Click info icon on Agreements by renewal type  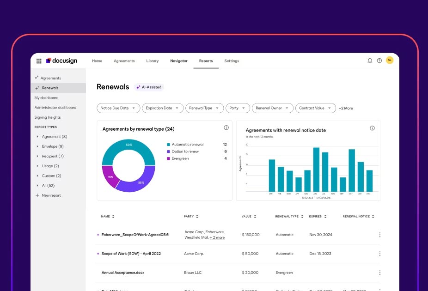226,128
